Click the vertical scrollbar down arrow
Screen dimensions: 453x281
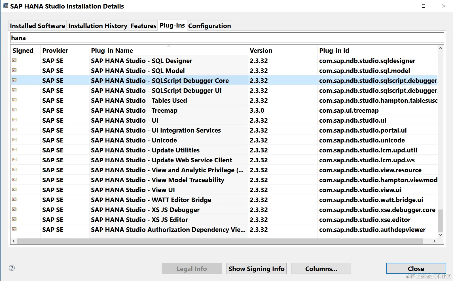pos(440,235)
